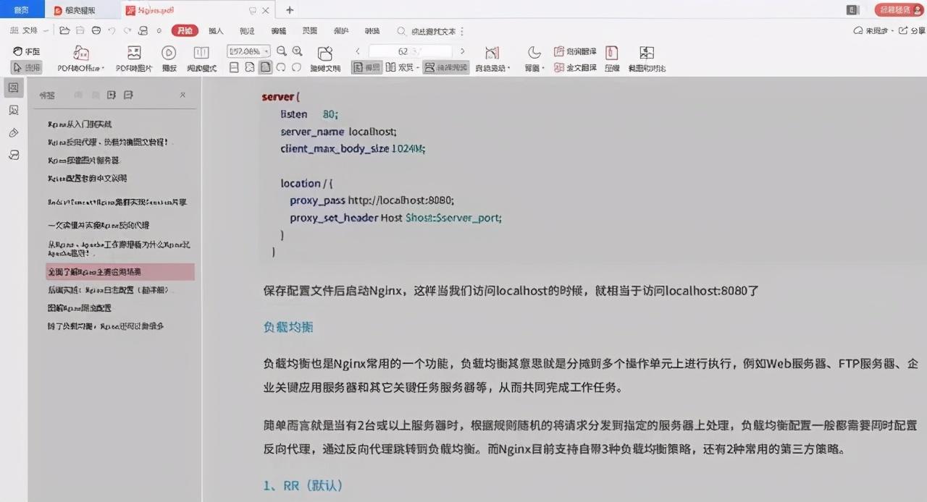927x502 pixels.
Task: Open the Convert ribbon tab
Action: (372, 30)
